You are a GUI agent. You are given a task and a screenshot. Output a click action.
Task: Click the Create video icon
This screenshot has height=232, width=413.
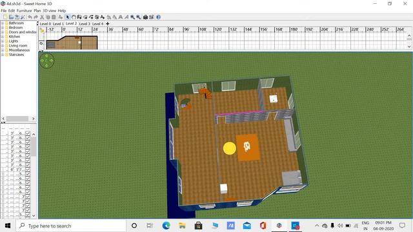point(151,17)
